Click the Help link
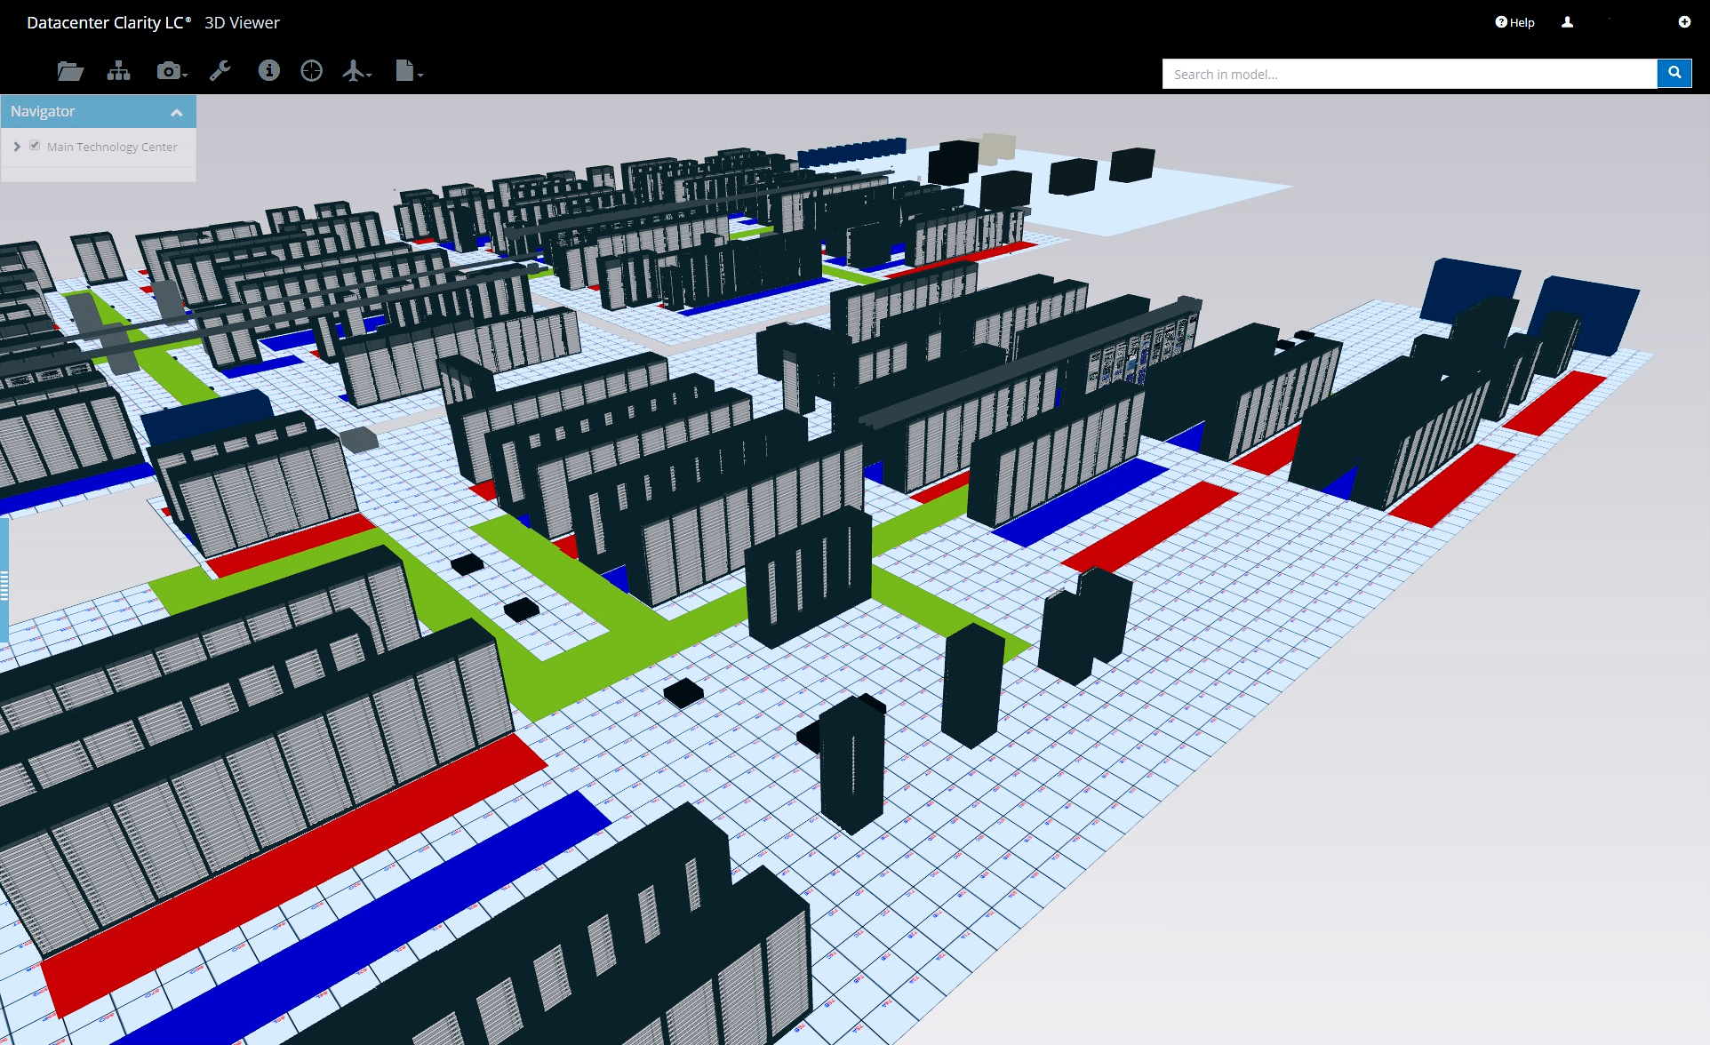Screen dimensions: 1710x1045 [1514, 22]
